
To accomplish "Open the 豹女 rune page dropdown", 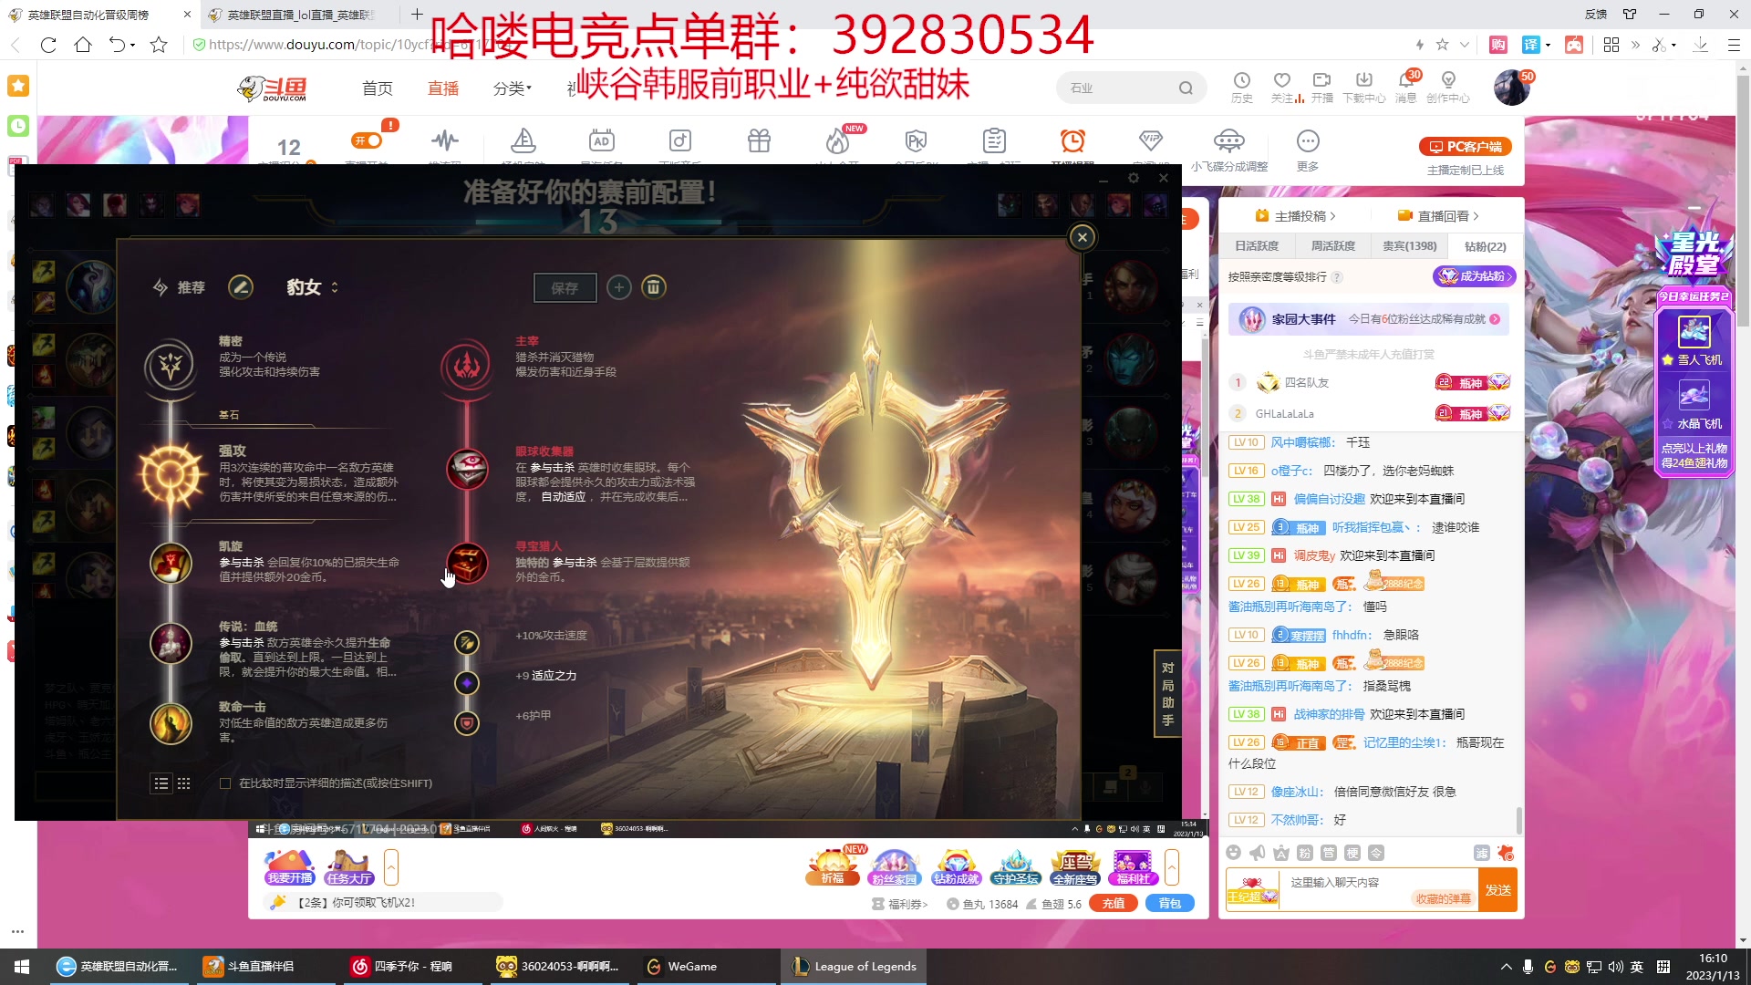I will [x=312, y=287].
